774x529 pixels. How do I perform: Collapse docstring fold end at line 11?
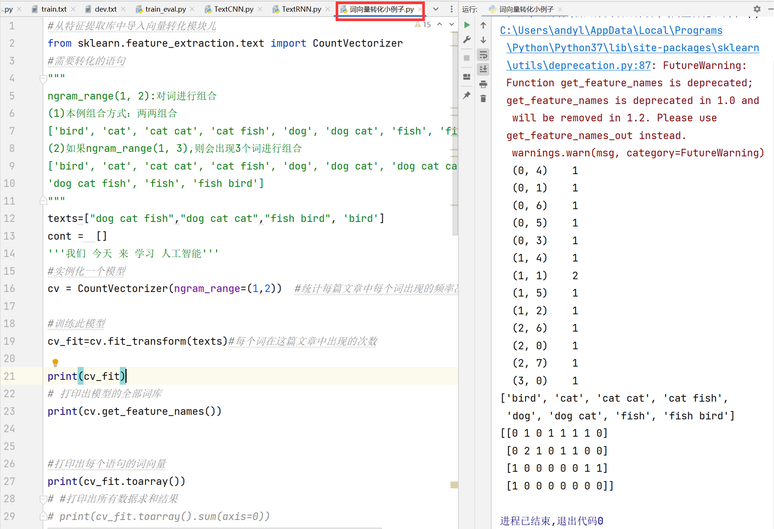(43, 200)
